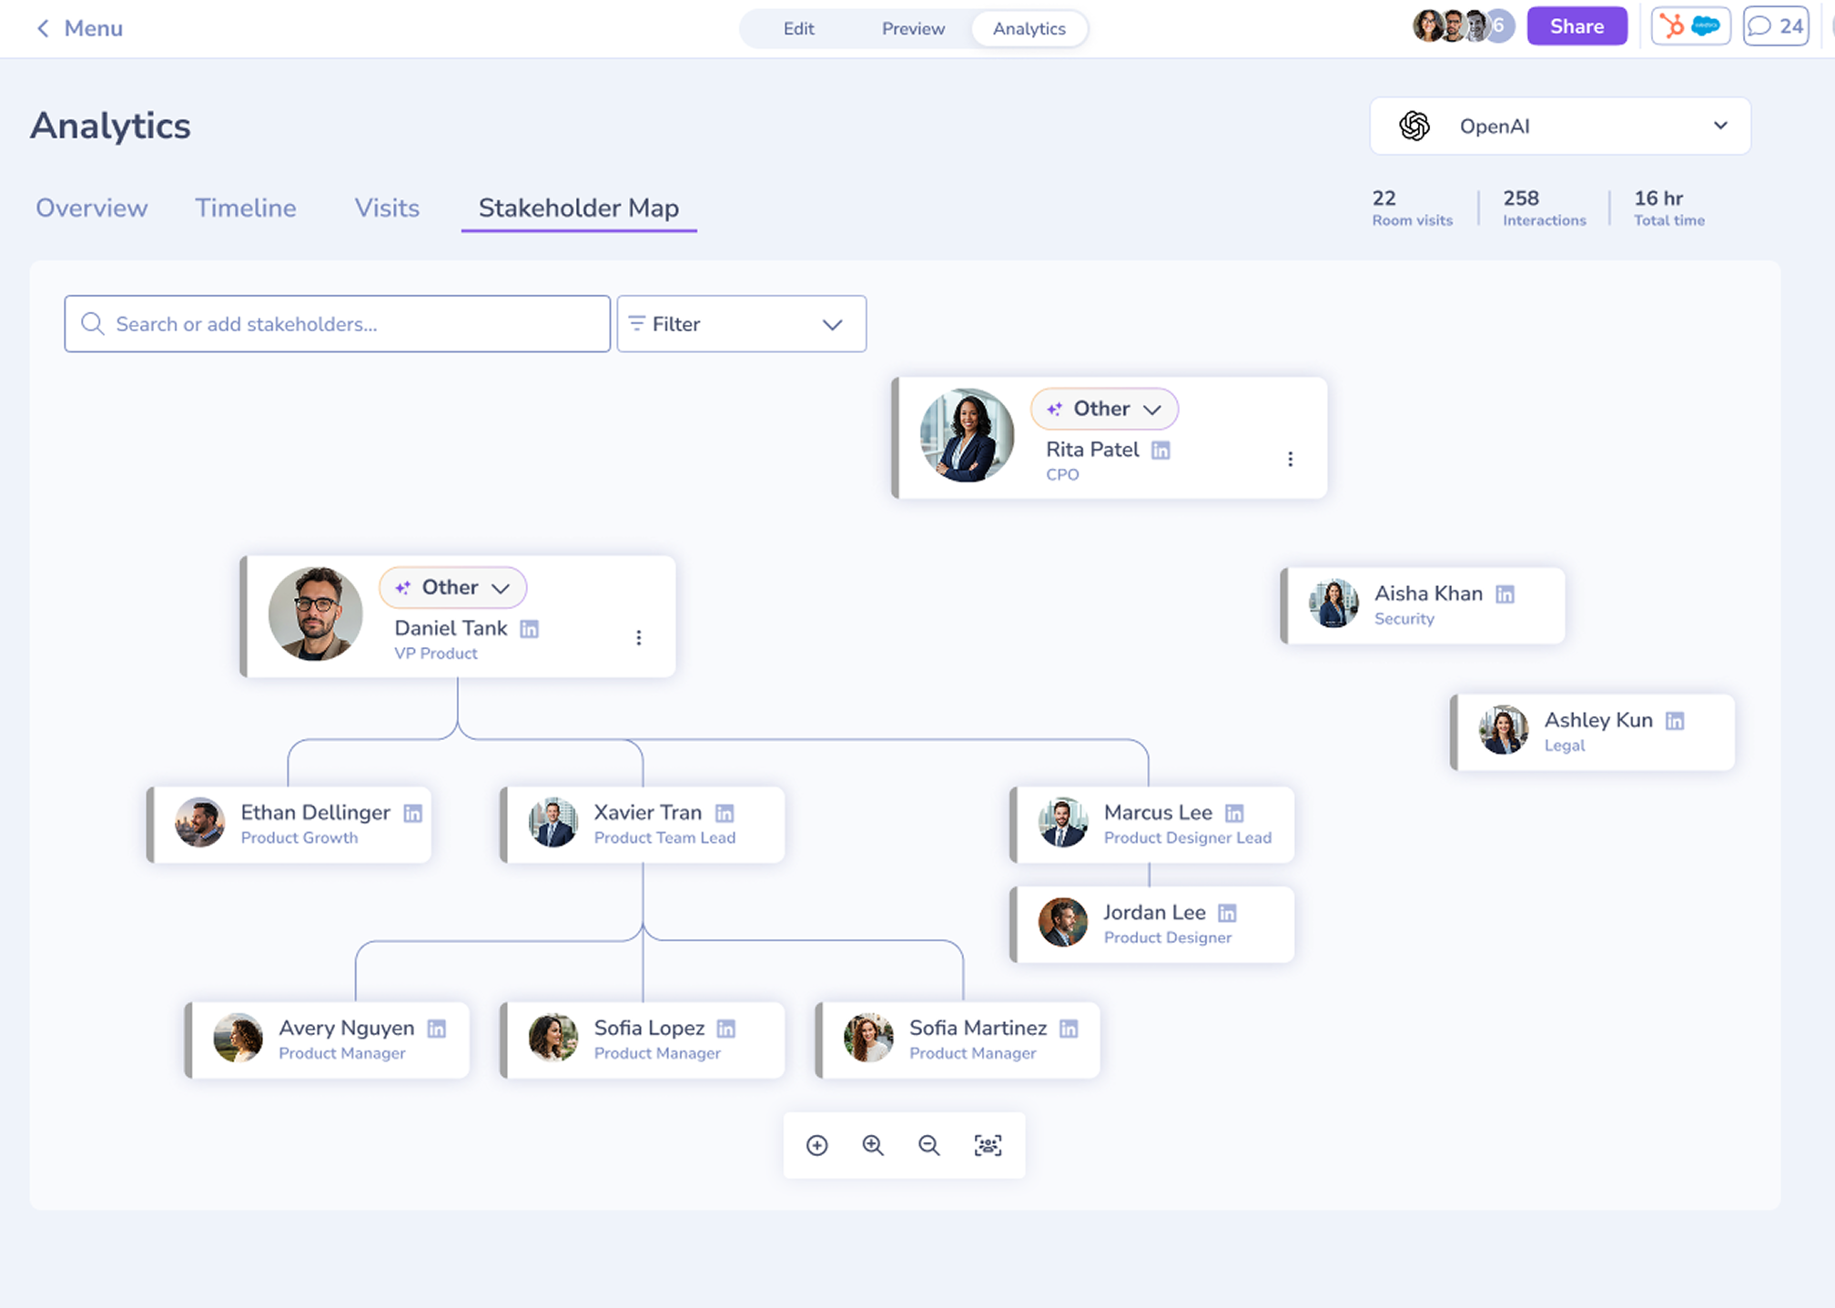Screen dimensions: 1835x1308
Task: Select the Analytics mode toggle
Action: (1029, 28)
